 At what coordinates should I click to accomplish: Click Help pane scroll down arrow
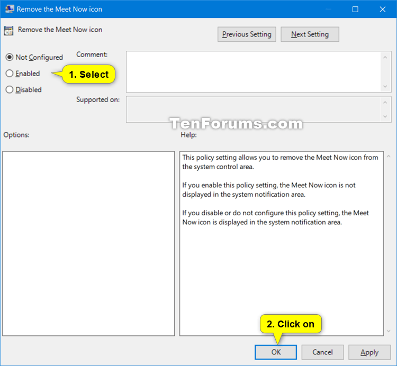pyautogui.click(x=389, y=331)
